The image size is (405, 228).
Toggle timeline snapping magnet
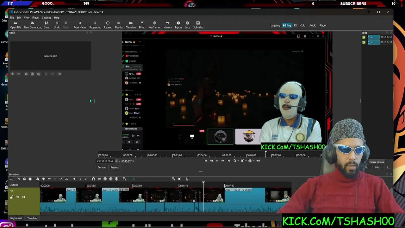click(93, 179)
